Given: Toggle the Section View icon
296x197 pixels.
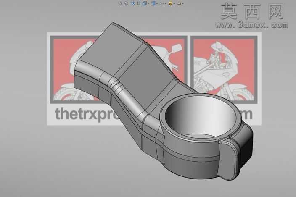Looking at the screenshot, I should (139, 3).
